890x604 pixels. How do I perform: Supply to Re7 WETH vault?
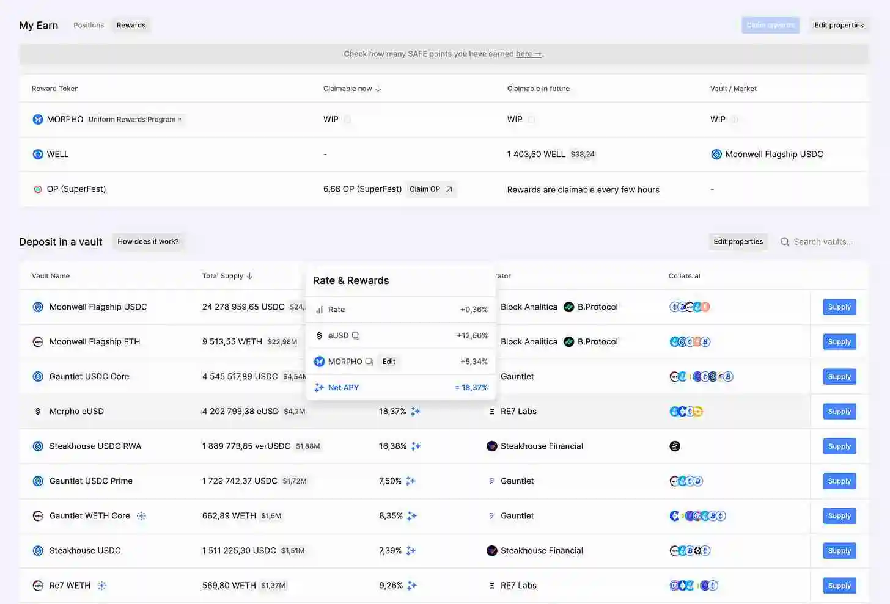click(x=839, y=585)
